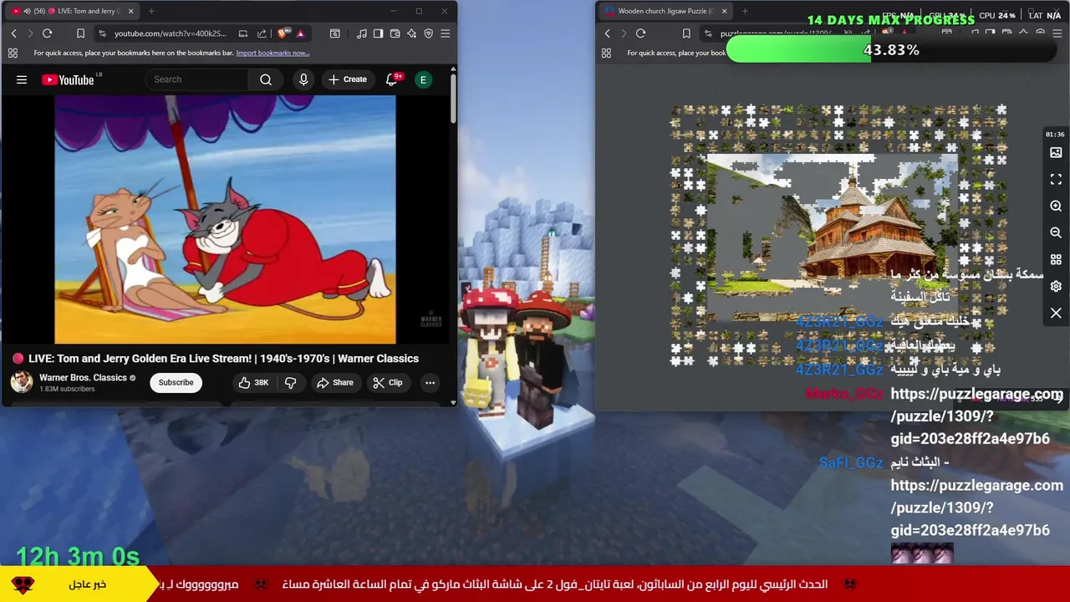The image size is (1070, 602).
Task: Toggle fullscreen in the puzzle sidebar
Action: (x=1056, y=179)
